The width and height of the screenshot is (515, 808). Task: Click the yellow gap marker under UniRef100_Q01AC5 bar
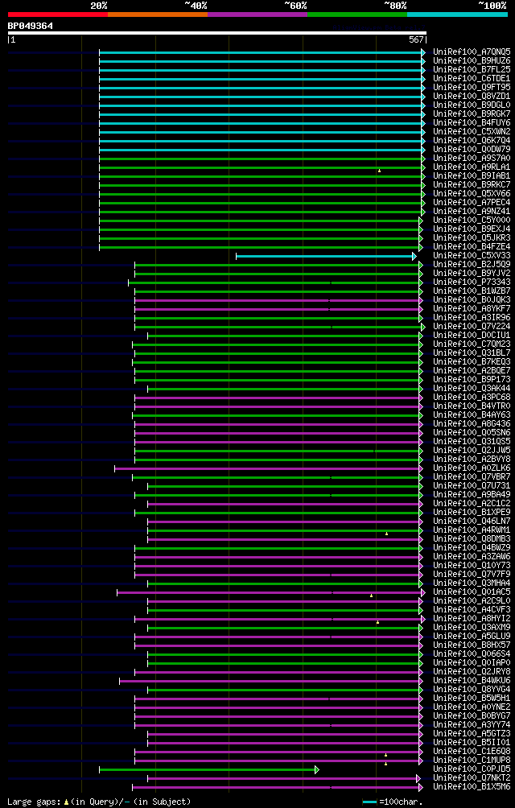coord(371,596)
